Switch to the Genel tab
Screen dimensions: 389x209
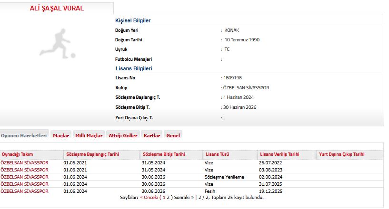(x=173, y=135)
